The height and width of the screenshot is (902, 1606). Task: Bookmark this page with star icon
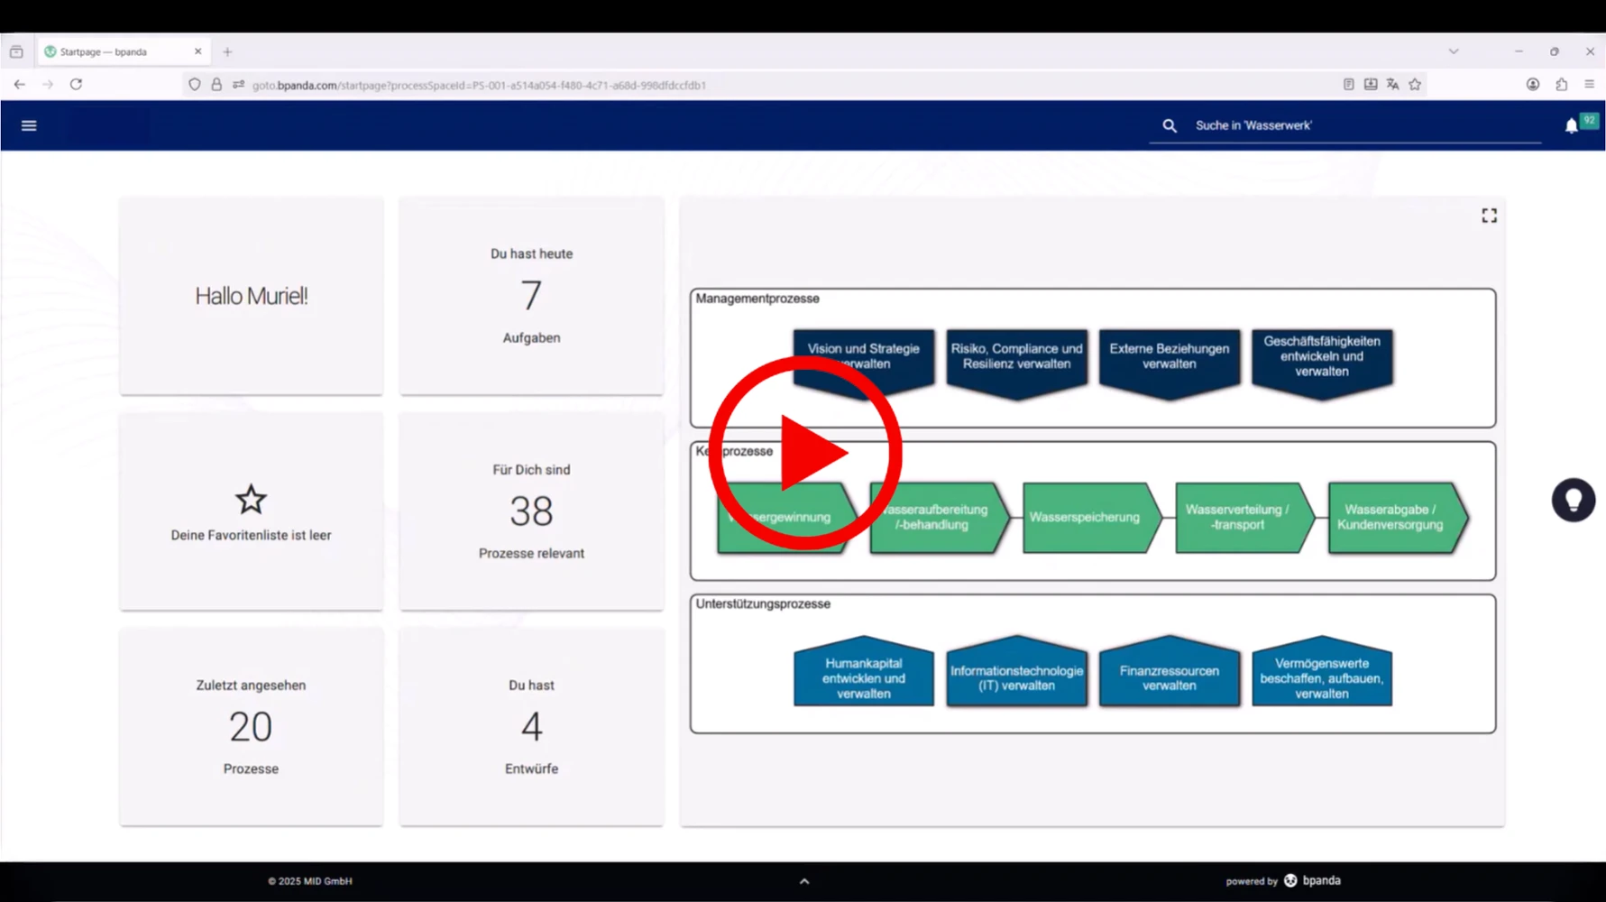pos(1415,85)
